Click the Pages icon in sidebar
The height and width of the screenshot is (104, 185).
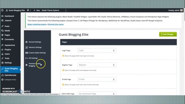click(x=2, y=35)
